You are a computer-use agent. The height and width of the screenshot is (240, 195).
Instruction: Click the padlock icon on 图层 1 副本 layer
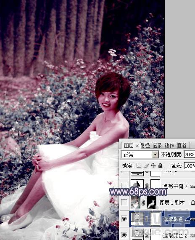point(193,203)
